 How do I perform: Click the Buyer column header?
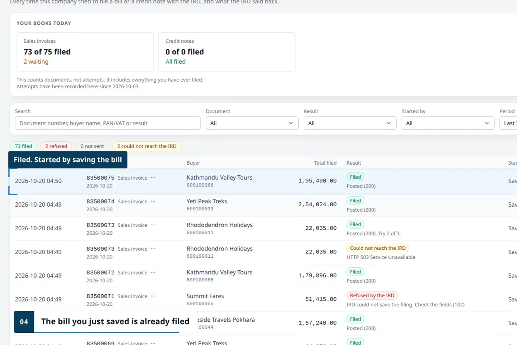click(194, 163)
